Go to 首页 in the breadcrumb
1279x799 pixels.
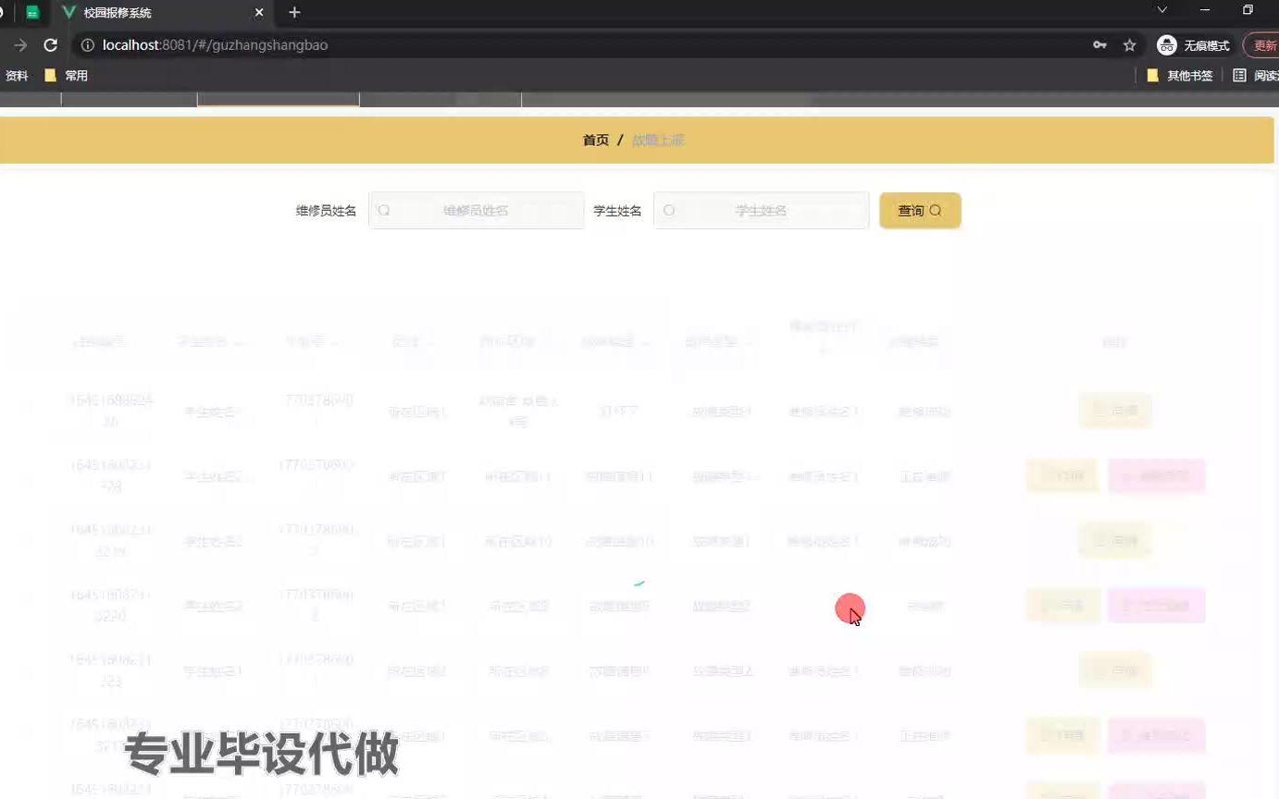pos(596,140)
